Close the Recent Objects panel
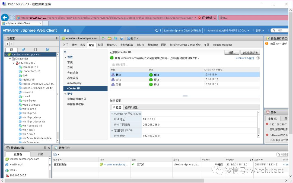This screenshot has height=183, width=293. point(49,148)
